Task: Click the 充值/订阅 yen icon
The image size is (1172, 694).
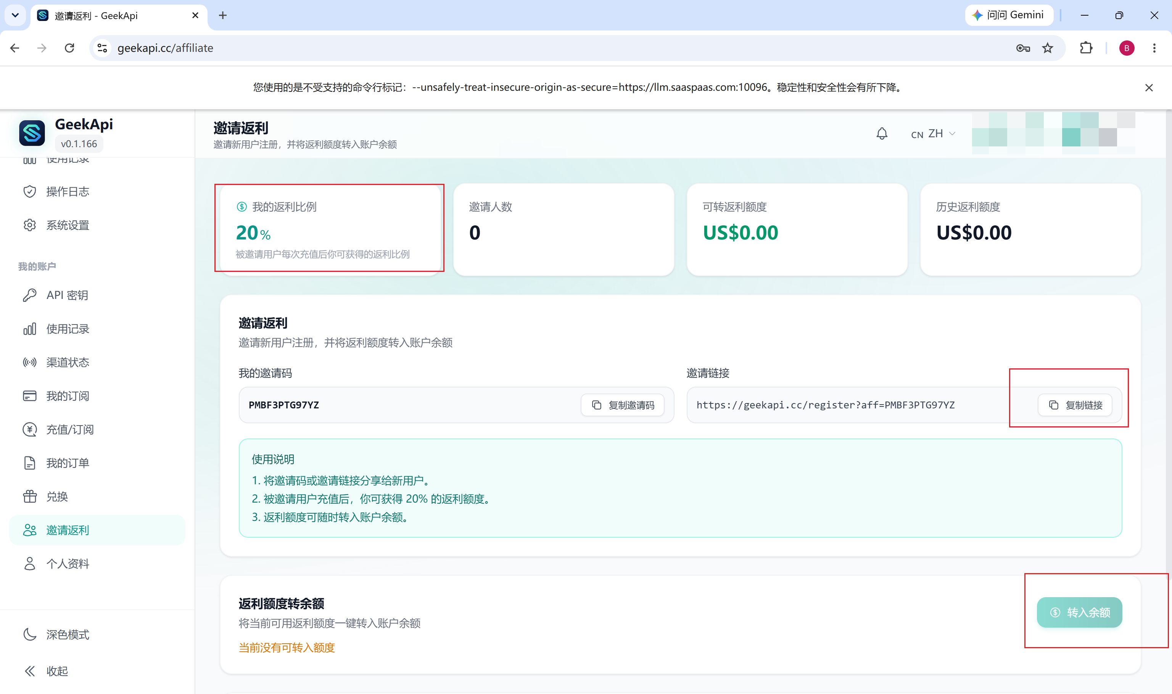Action: tap(30, 429)
